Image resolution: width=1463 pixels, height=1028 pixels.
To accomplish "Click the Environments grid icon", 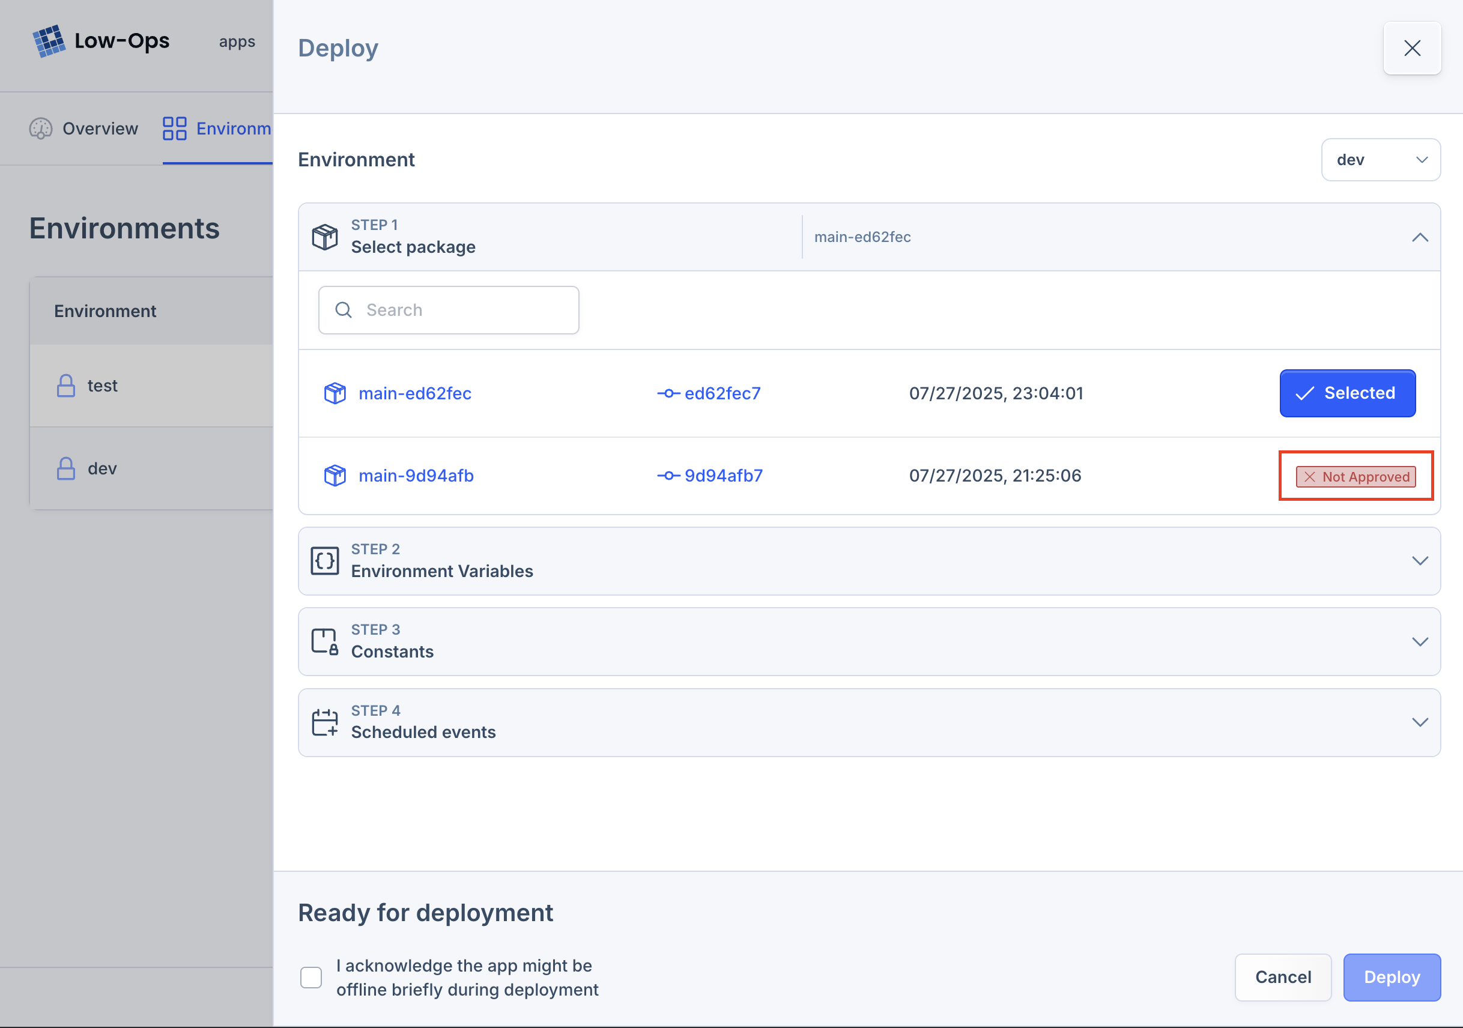I will click(x=174, y=128).
